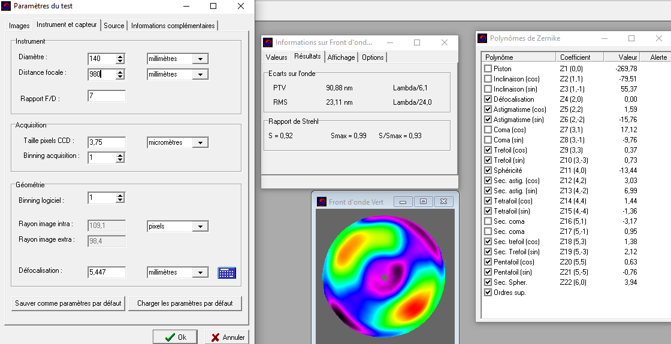Image resolution: width=671 pixels, height=344 pixels.
Task: Uncheck Astigmatisme (cos) polynomial
Action: point(488,109)
